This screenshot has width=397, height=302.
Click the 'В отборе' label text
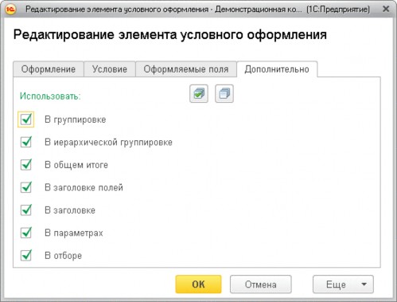click(63, 256)
